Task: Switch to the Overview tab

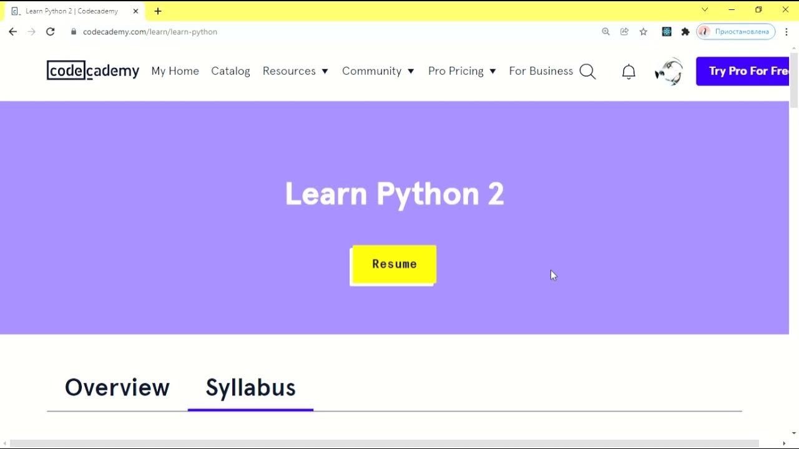Action: (x=117, y=388)
